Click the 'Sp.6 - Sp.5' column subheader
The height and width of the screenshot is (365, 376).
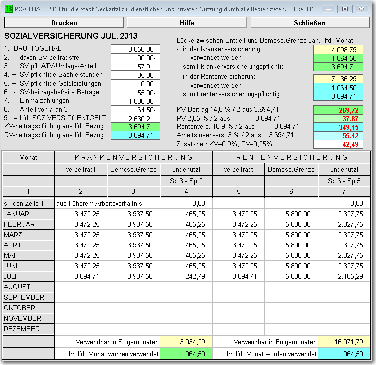(x=344, y=181)
